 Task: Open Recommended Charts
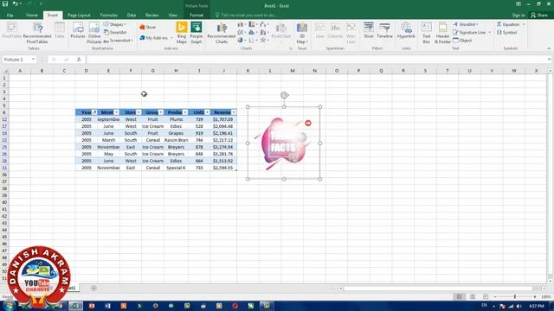(222, 33)
